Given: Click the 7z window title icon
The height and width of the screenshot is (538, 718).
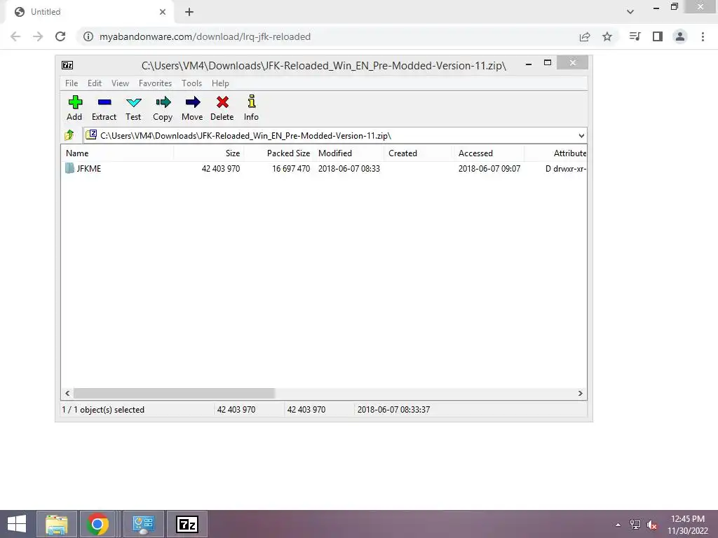Looking at the screenshot, I should [67, 65].
